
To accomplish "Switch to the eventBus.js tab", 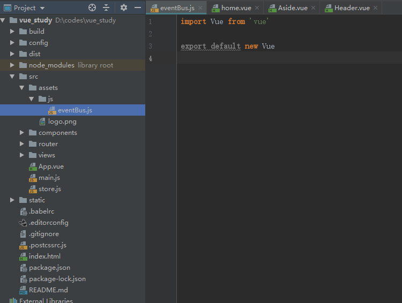I will (177, 8).
